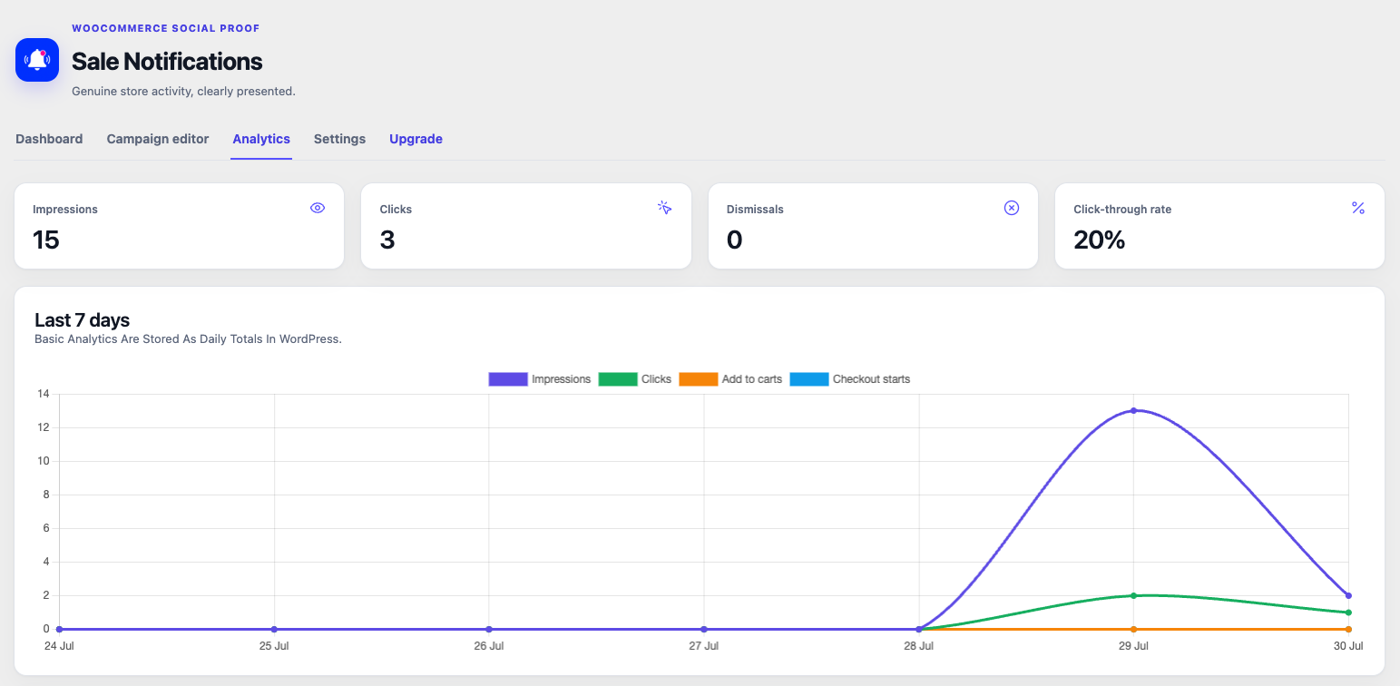Click the circled X icon on Dismissals card

click(x=1012, y=208)
